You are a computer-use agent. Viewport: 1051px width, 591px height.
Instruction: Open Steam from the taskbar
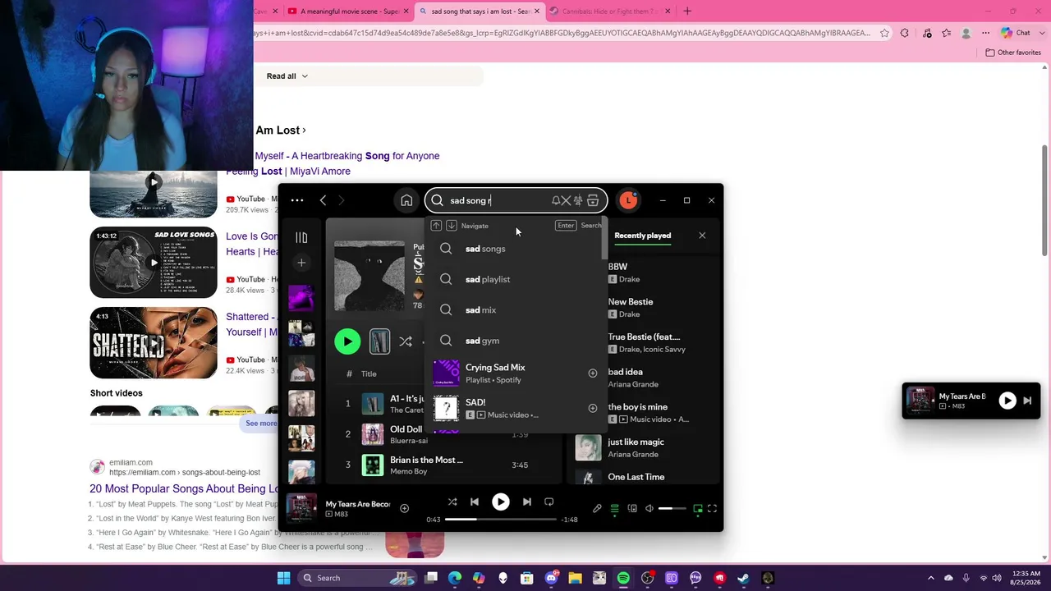pyautogui.click(x=743, y=578)
